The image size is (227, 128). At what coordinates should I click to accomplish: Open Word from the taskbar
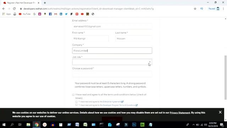pos(77,125)
